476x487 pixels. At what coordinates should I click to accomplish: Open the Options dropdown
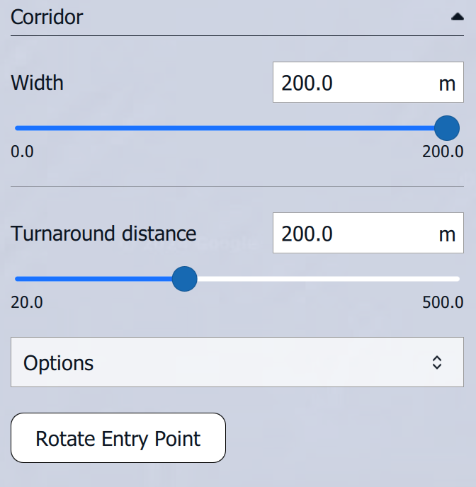pos(227,362)
